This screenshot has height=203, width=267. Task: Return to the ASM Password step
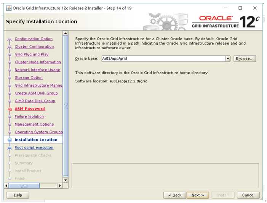pos(30,109)
